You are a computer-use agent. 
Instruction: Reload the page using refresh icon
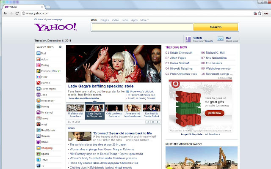click(x=17, y=13)
